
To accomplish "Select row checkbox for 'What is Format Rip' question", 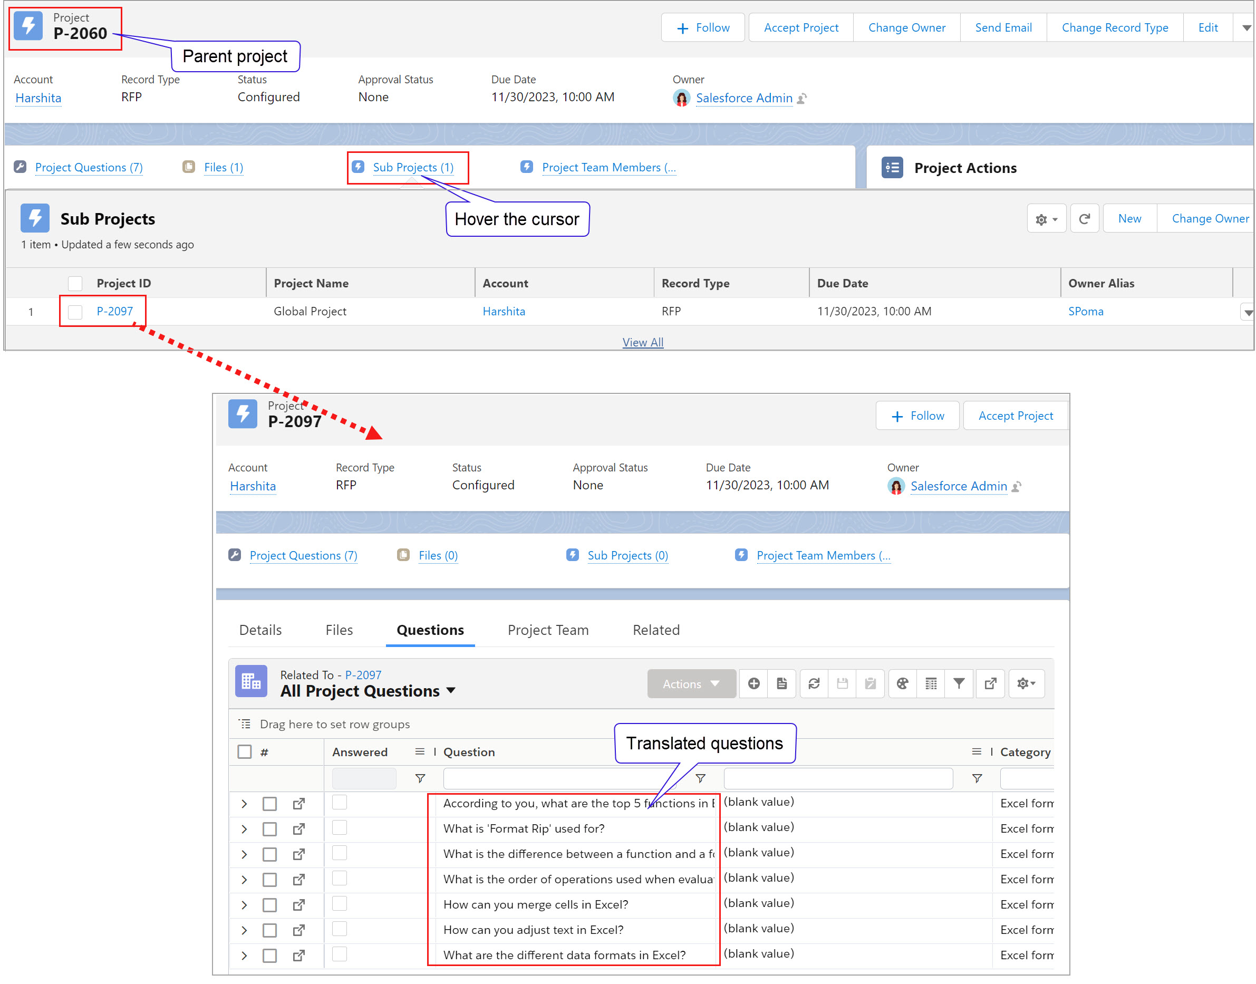I will pyautogui.click(x=269, y=829).
